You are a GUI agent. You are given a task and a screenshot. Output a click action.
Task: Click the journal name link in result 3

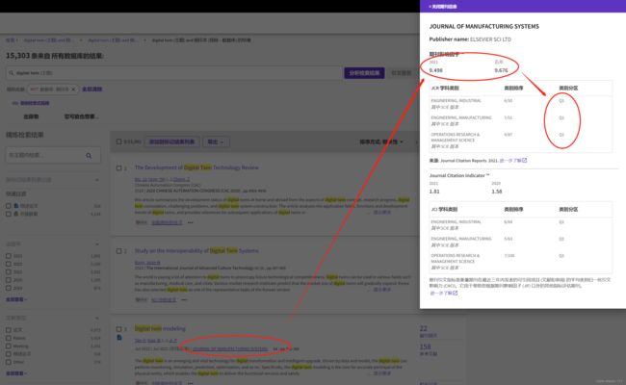coord(230,348)
